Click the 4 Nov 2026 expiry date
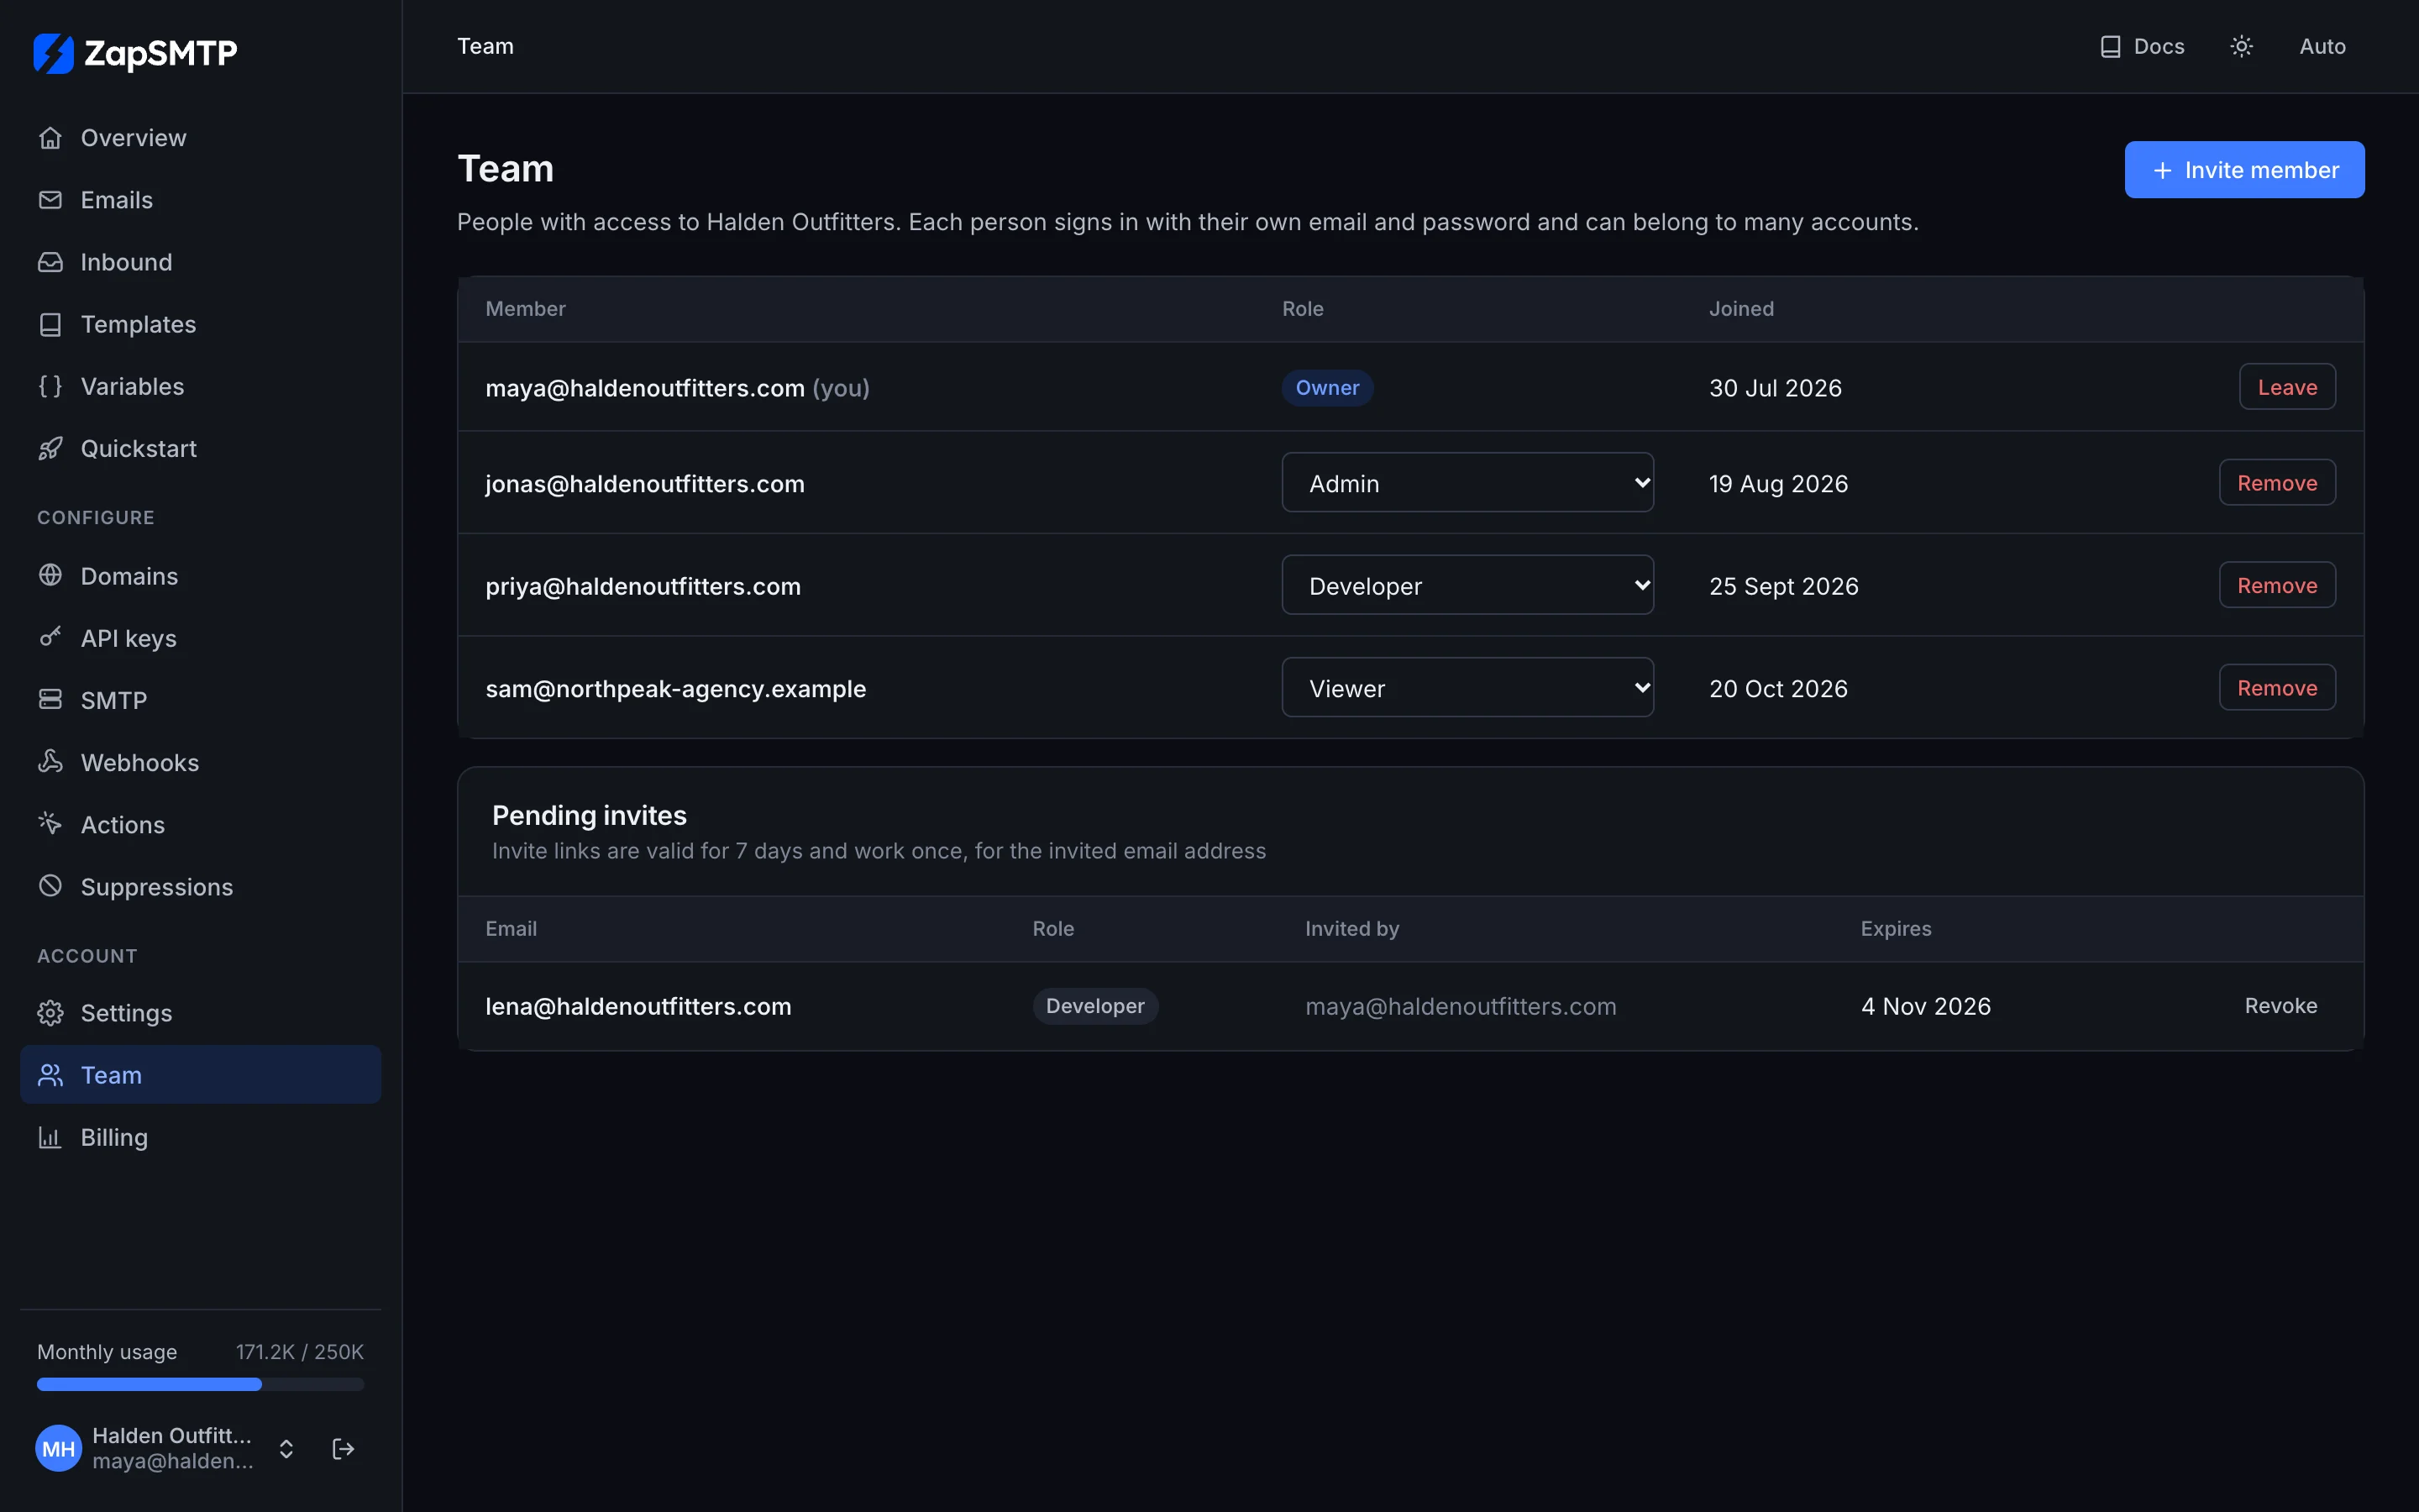 [x=1925, y=1006]
